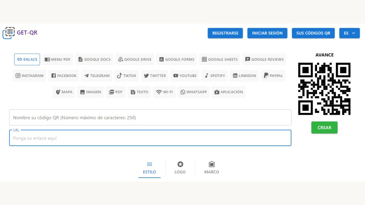This screenshot has width=365, height=205.
Task: Choose the Google Forms QR type
Action: click(177, 59)
